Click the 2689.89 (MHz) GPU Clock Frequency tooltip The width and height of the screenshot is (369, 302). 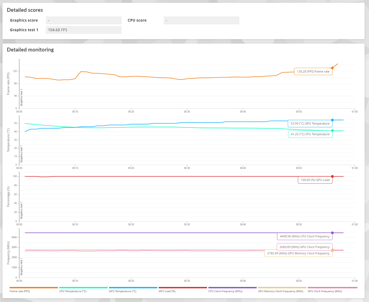point(304,247)
